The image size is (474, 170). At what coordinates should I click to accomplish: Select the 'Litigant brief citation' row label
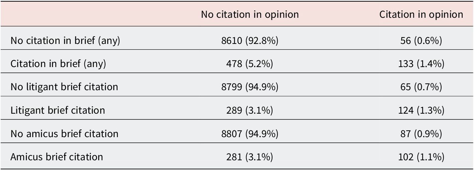click(58, 110)
